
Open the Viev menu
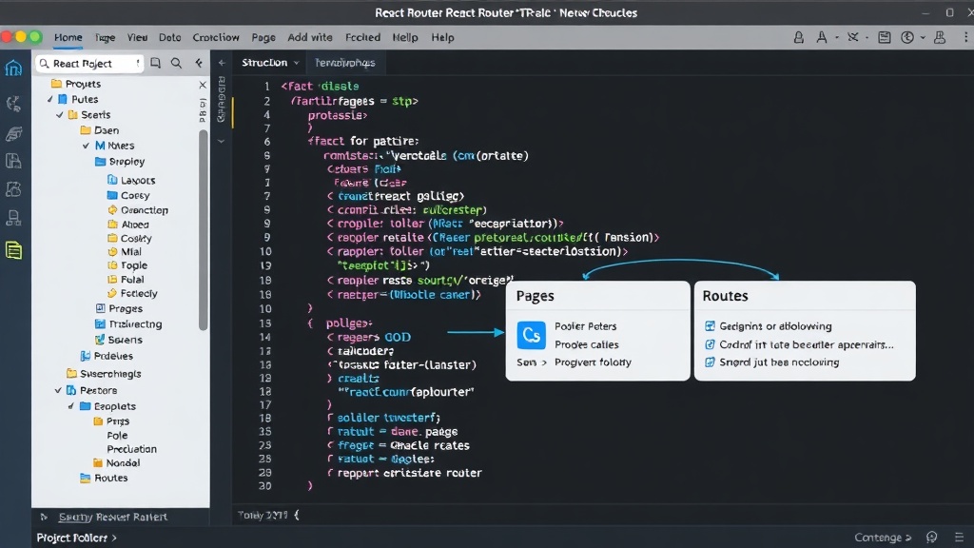click(x=137, y=37)
